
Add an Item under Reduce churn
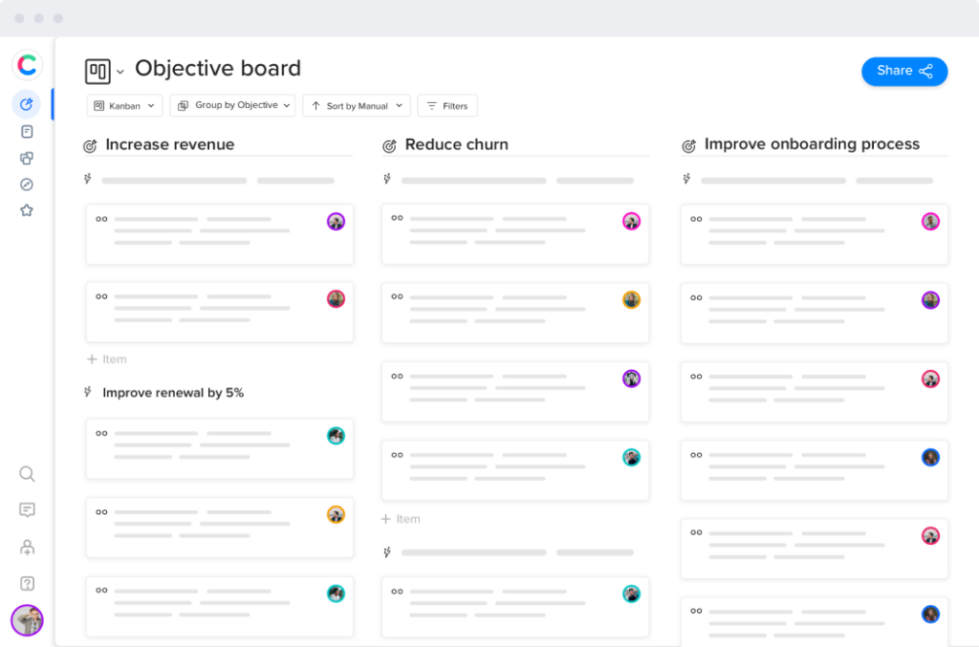coord(400,518)
